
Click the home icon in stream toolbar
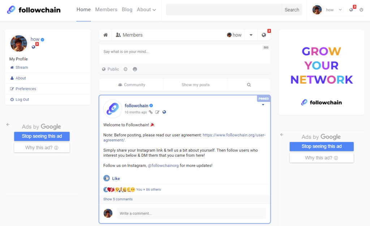tap(106, 35)
